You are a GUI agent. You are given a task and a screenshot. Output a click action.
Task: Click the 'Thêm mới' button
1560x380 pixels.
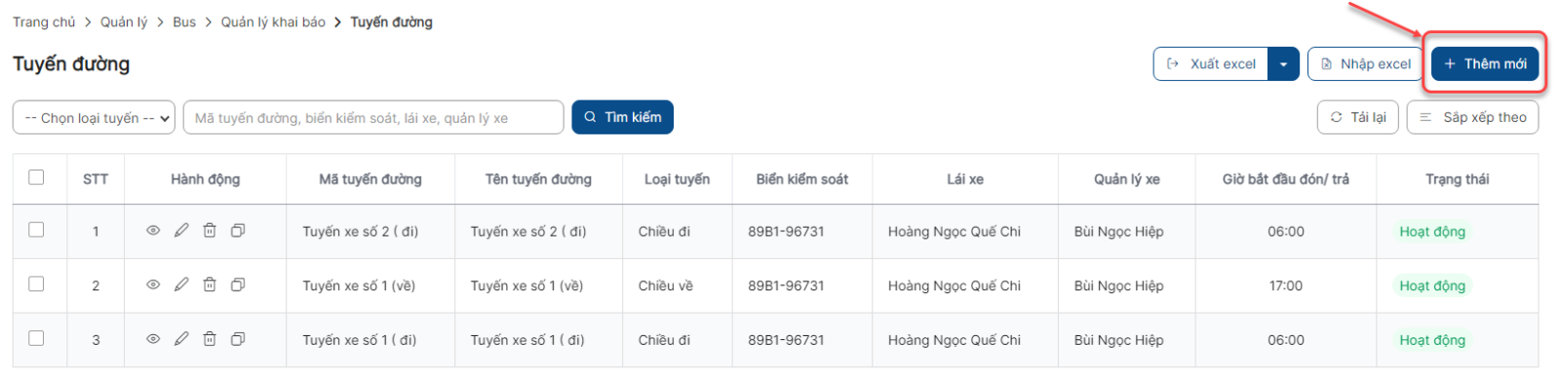[1485, 64]
